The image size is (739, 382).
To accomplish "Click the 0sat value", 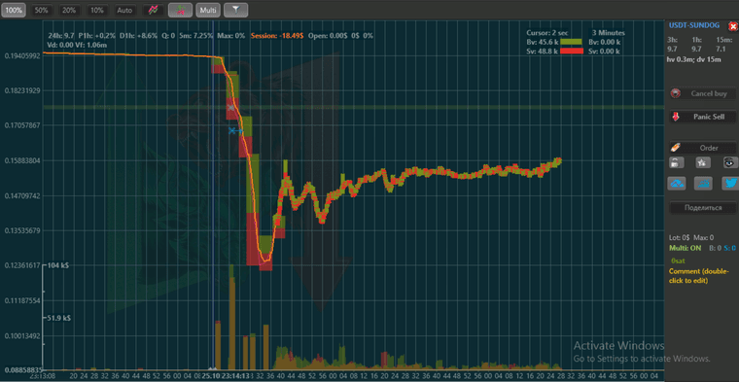I will pos(678,260).
